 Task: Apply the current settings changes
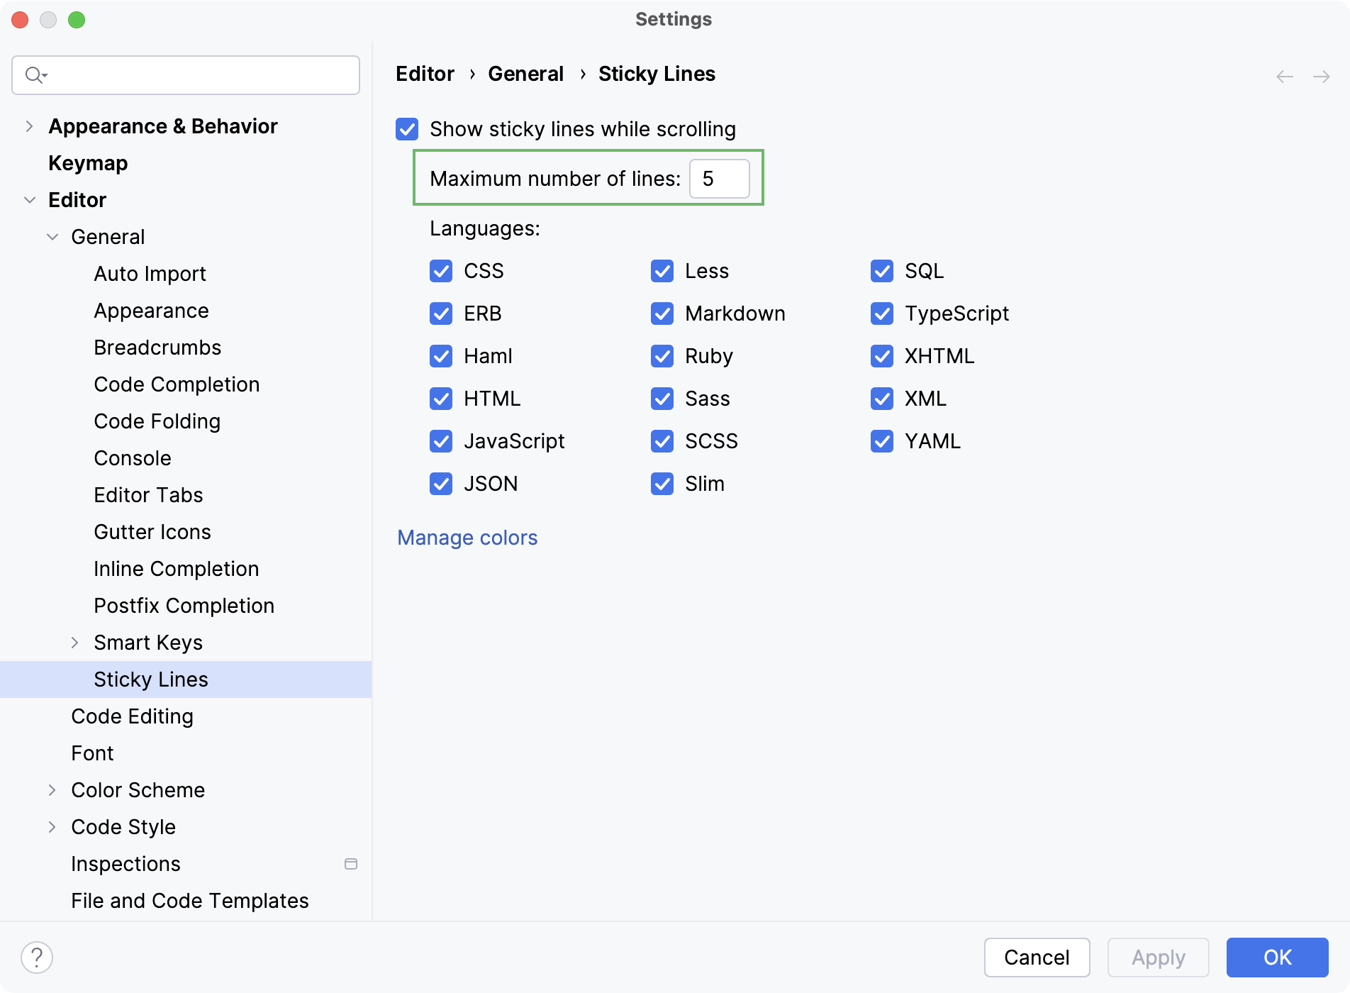click(1157, 958)
